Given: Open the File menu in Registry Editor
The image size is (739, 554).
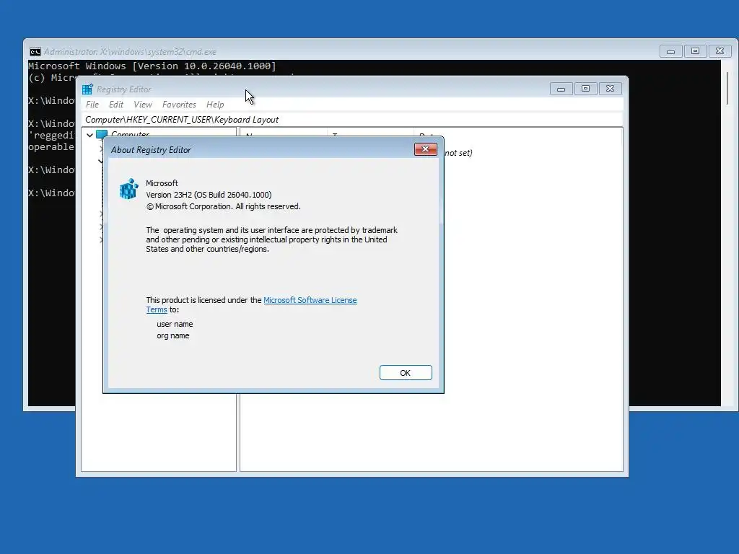Looking at the screenshot, I should (92, 105).
